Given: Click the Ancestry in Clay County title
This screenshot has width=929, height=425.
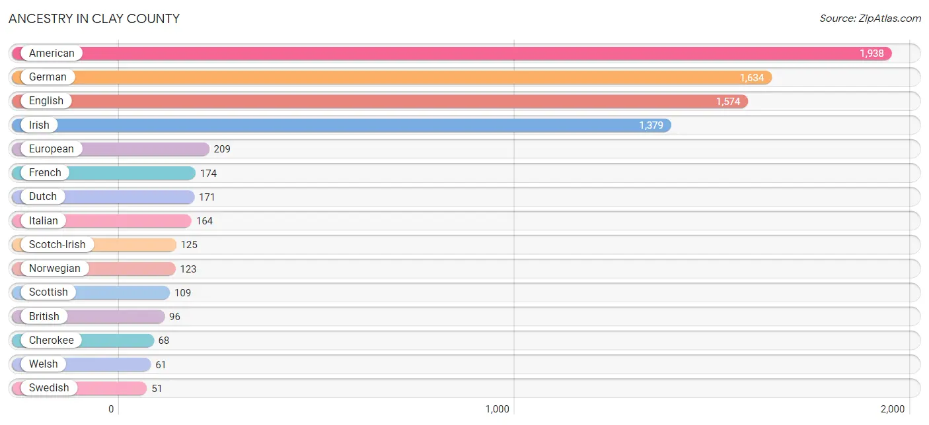Looking at the screenshot, I should [x=94, y=18].
